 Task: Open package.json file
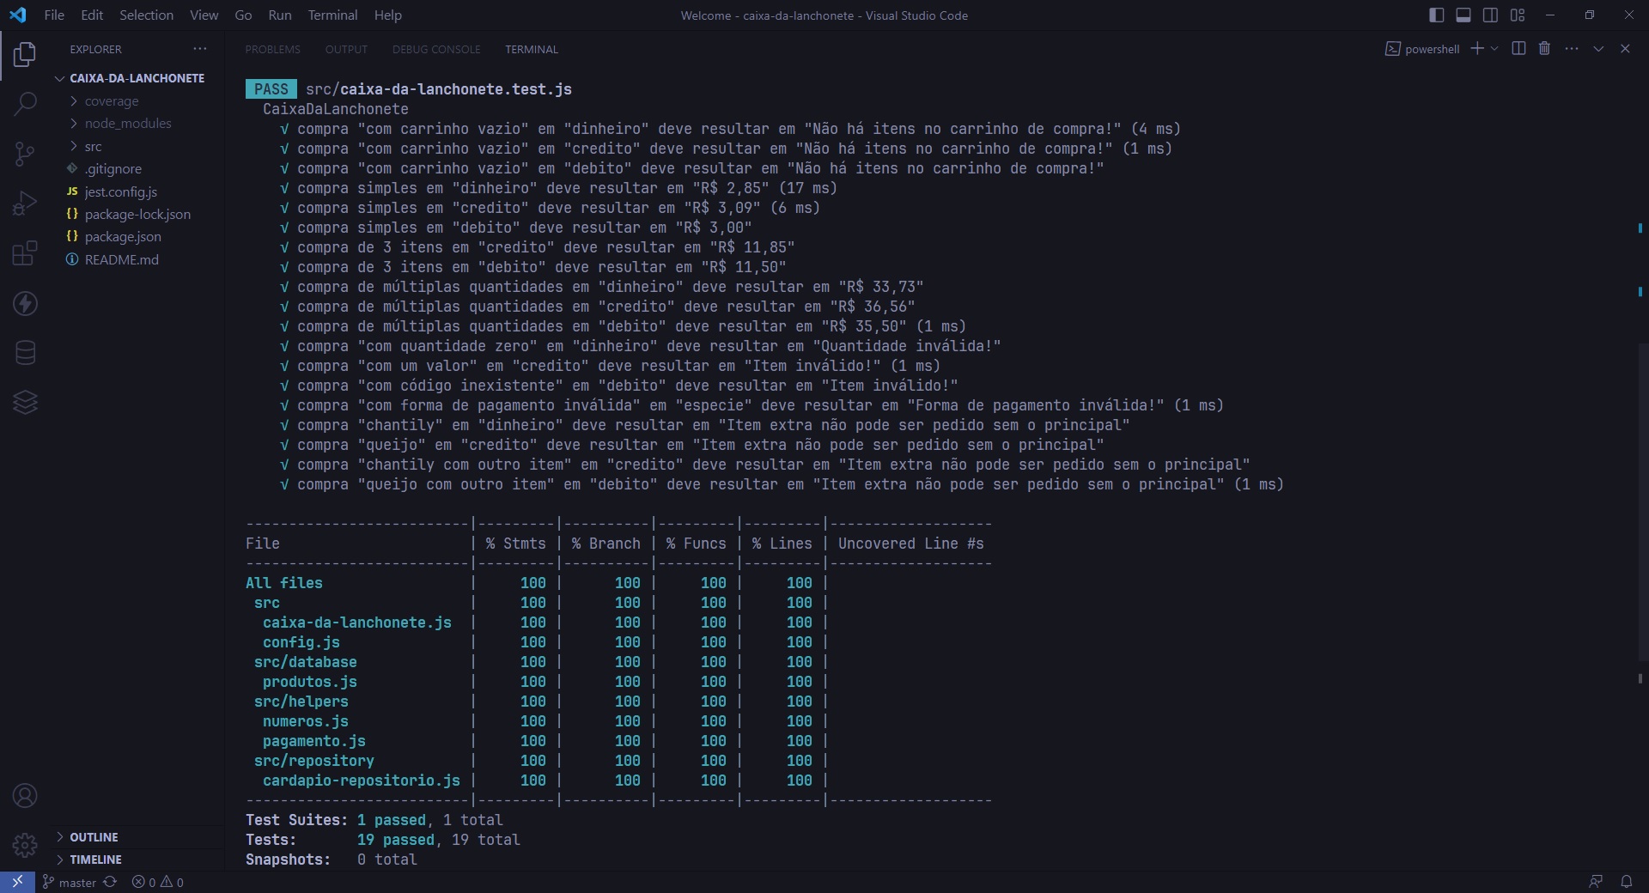coord(137,237)
